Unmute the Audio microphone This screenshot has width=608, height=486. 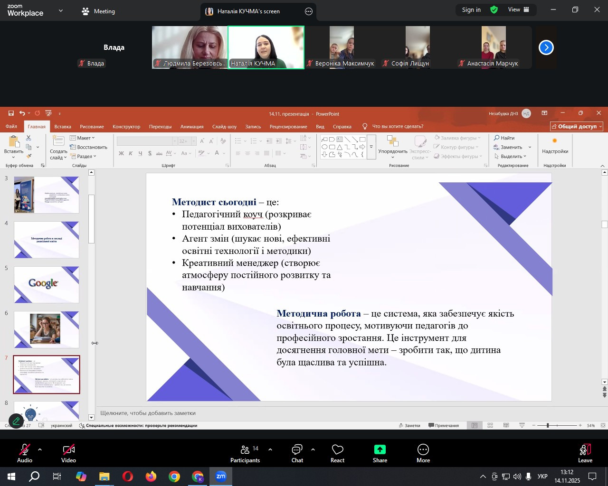25,454
